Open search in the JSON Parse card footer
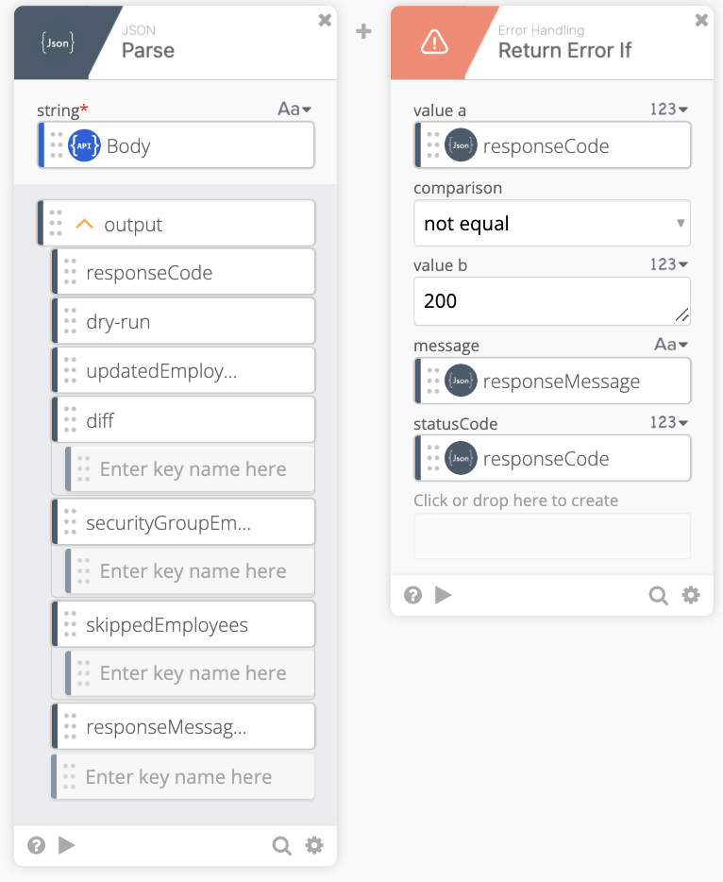The width and height of the screenshot is (723, 882). [281, 845]
